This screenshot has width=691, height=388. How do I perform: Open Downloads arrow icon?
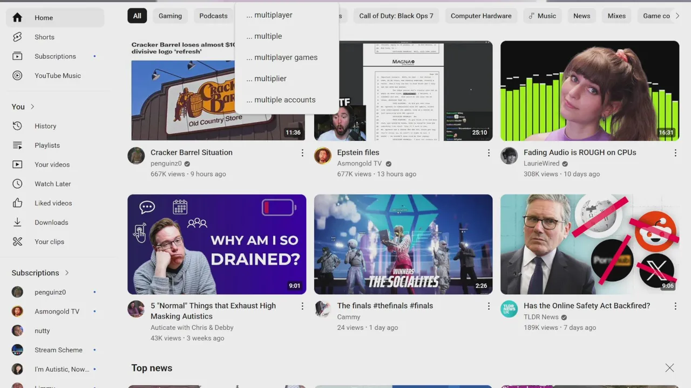(x=17, y=222)
